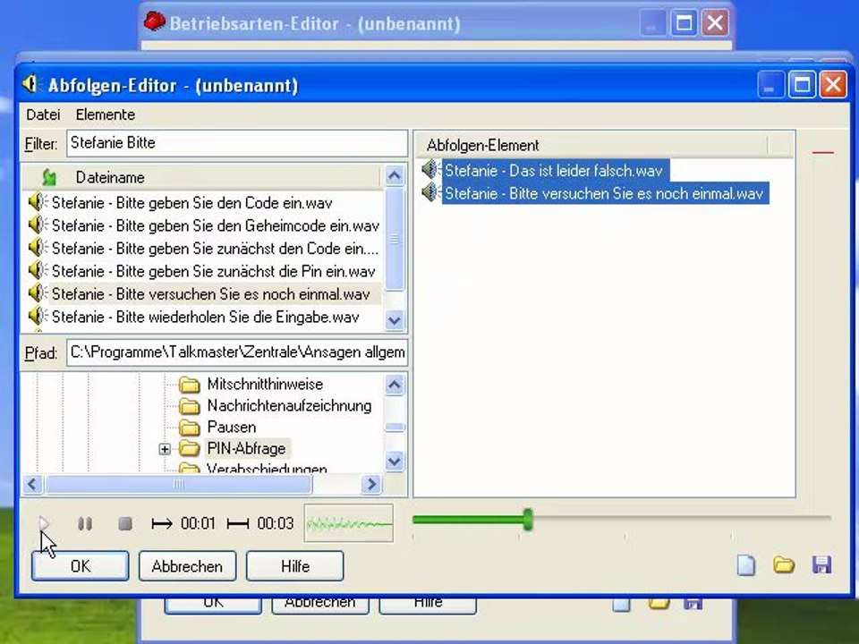The image size is (859, 644).
Task: Click speaker icon of 'noch einmal.wav' in Abfolgen-Element list
Action: 431,193
